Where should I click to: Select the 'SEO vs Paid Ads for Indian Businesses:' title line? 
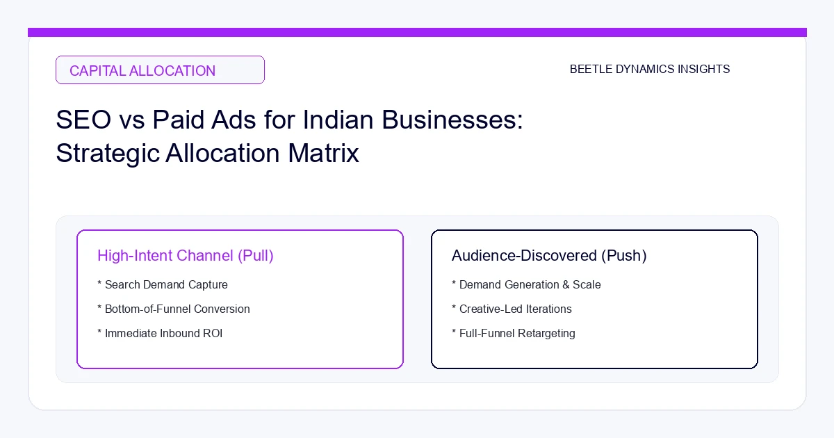(289, 121)
